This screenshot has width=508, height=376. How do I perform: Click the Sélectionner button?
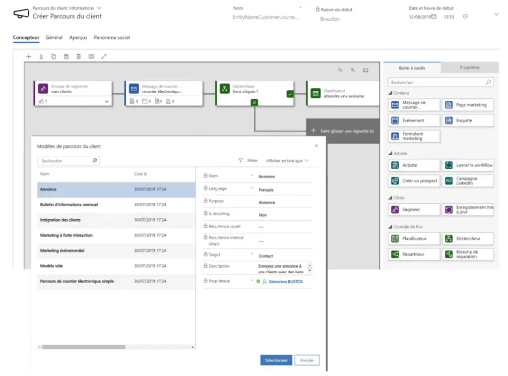point(276,360)
